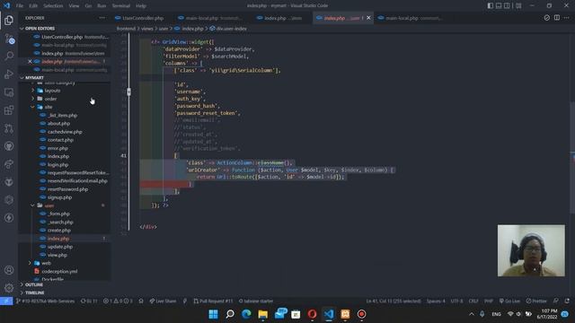Open the Extensions view

pos(9,109)
